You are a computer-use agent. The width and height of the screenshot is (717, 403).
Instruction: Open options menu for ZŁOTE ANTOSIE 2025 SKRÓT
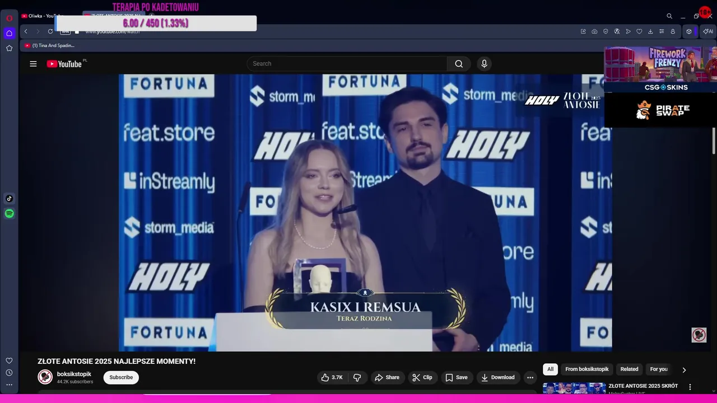690,387
